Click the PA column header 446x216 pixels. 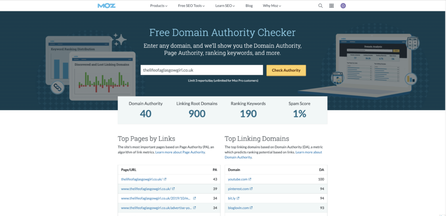(215, 170)
